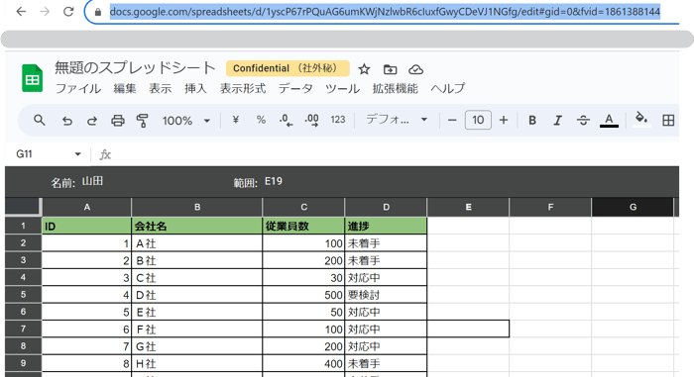Click the name box showing G11

click(25, 154)
